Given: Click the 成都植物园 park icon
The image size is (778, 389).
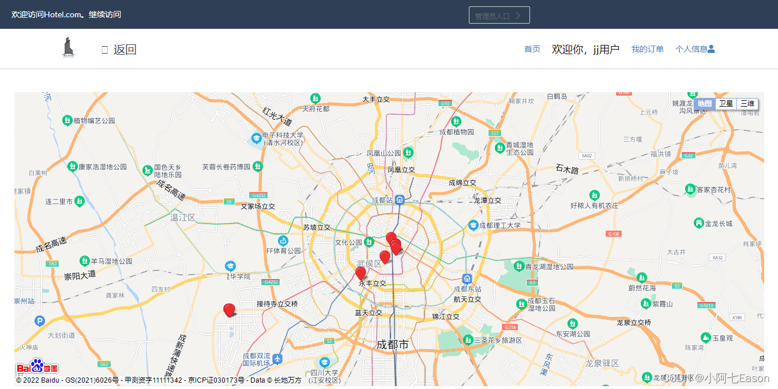Looking at the screenshot, I should click(456, 122).
